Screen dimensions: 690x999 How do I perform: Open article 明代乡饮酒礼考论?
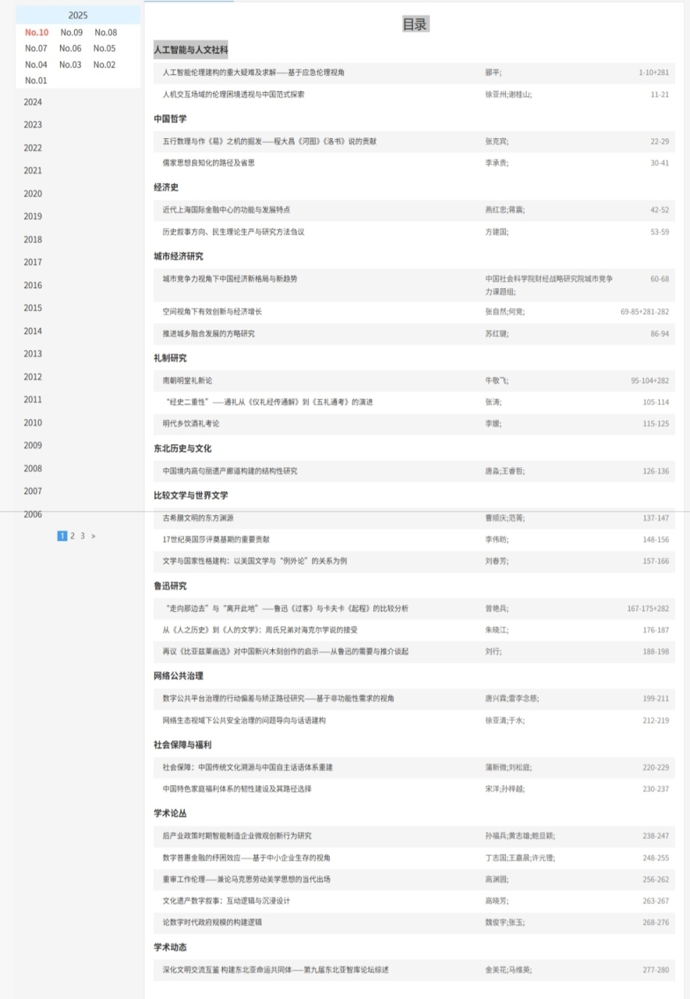click(191, 424)
